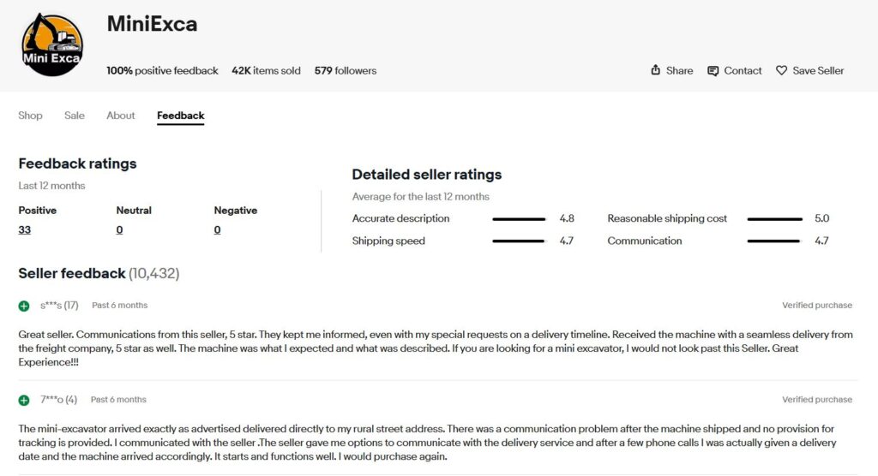Click the negative feedback count link
Image resolution: width=878 pixels, height=476 pixels.
pyautogui.click(x=217, y=229)
